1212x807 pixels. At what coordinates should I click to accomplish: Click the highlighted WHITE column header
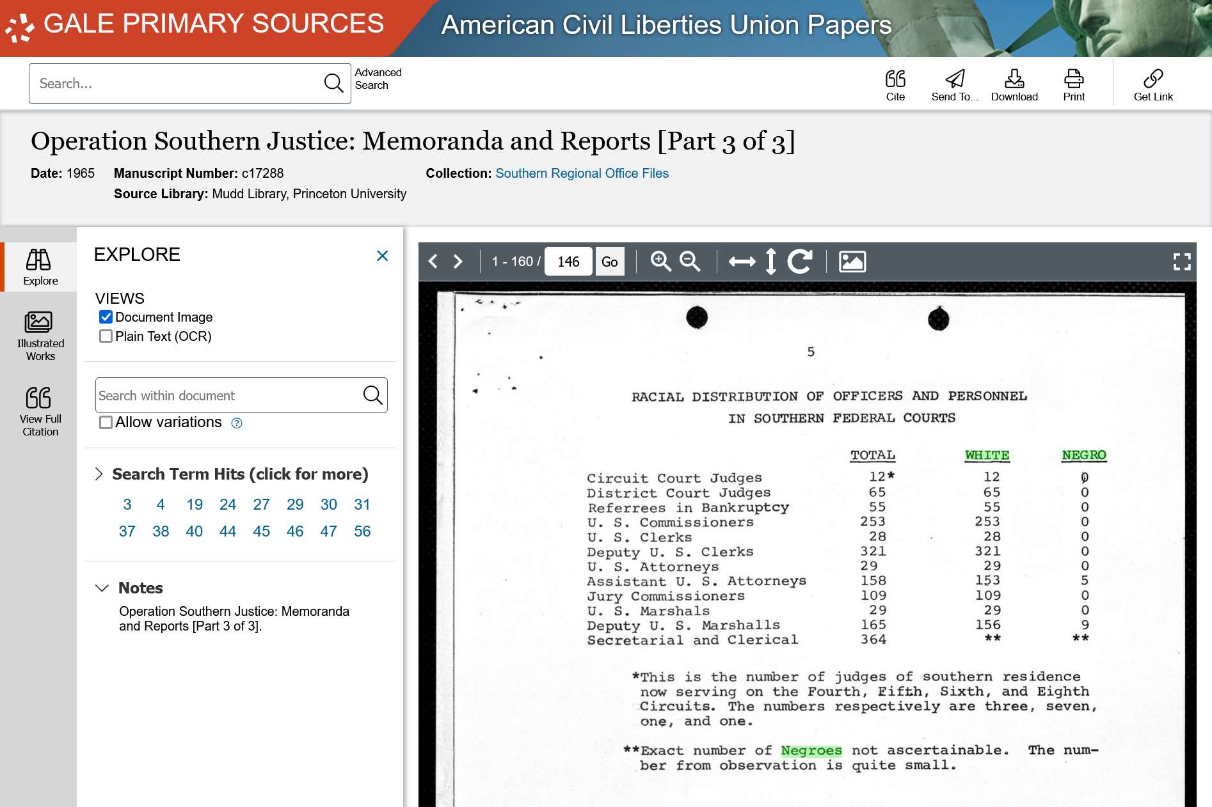pos(987,455)
